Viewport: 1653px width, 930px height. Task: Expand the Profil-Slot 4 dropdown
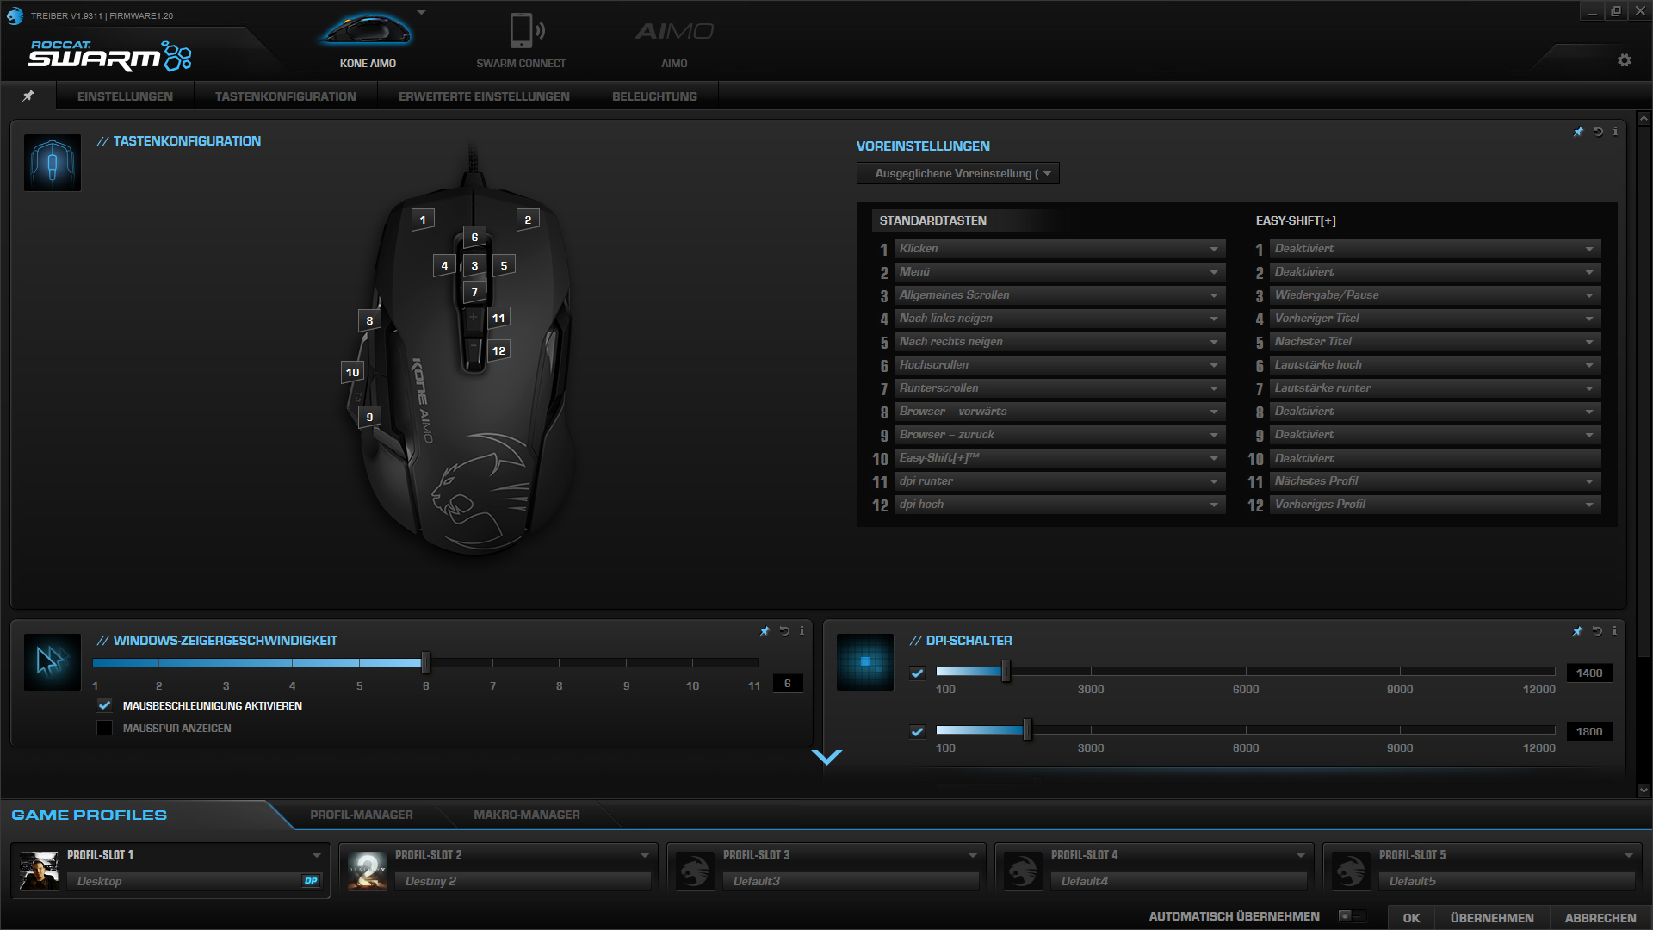pyautogui.click(x=1300, y=855)
